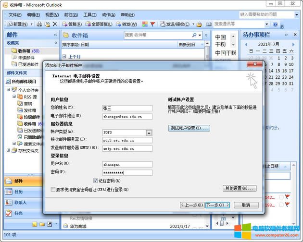
Task: Open the File (文件) menu
Action: [15, 15]
